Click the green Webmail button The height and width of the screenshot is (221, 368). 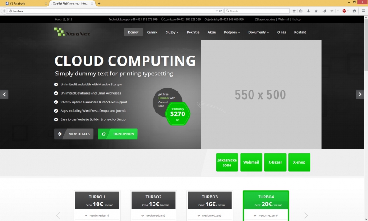click(251, 162)
